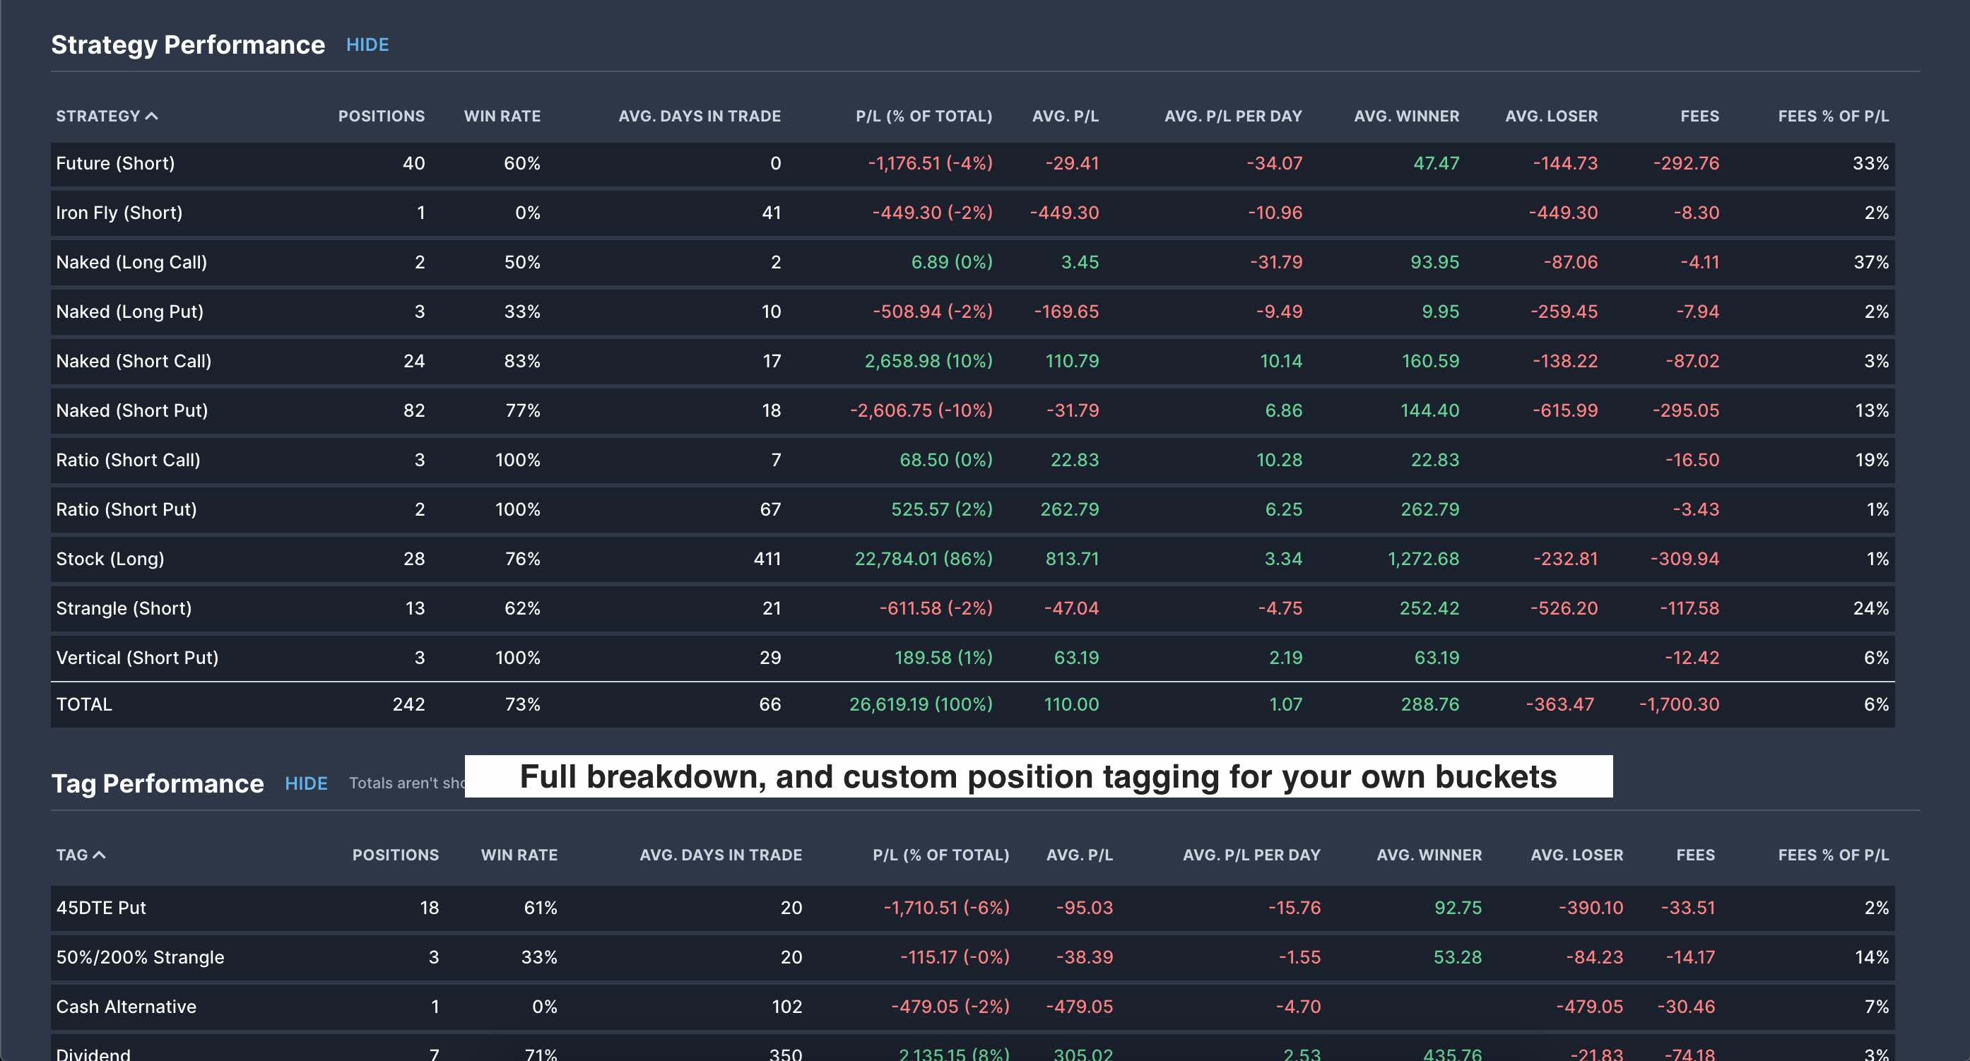The width and height of the screenshot is (1970, 1061).
Task: Open the 45DTE Put tag row
Action: pyautogui.click(x=100, y=908)
